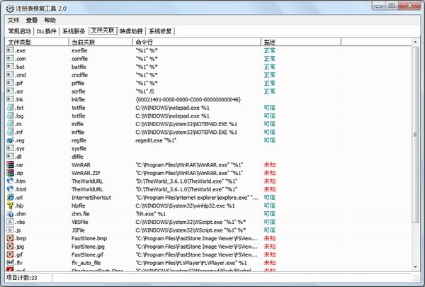This screenshot has height=287, width=425.
Task: Sort by the 当前关联 column header
Action: tap(84, 43)
